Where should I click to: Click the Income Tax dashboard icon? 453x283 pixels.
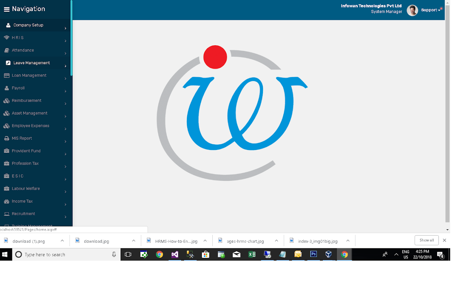pos(6,201)
